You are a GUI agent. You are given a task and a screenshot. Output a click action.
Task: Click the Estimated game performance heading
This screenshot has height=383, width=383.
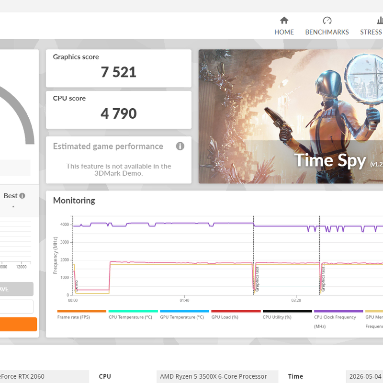108,146
